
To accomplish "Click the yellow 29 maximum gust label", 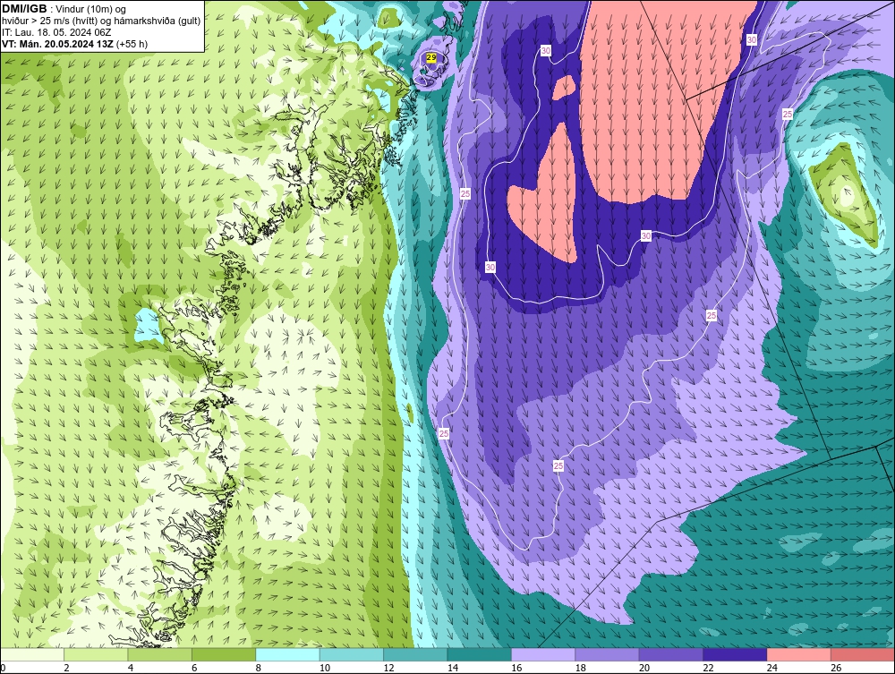I will point(431,57).
